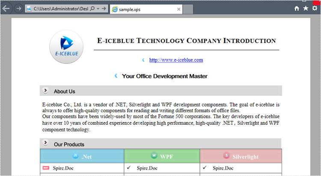This screenshot has height=176, width=321.
Task: Click the Our Products round arrow icon
Action: [45, 143]
